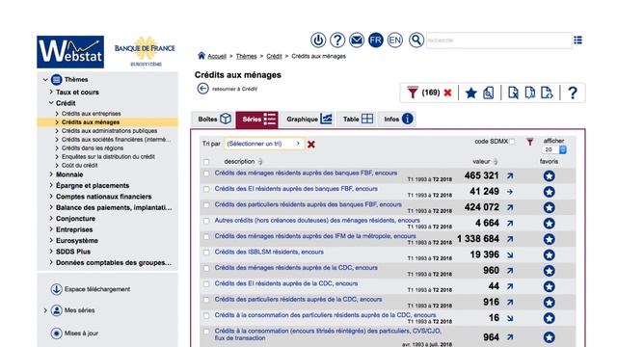Image resolution: width=617 pixels, height=347 pixels.
Task: Check 'Crédits des EI résidents auprès des banques FBF' row
Action: [x=206, y=189]
